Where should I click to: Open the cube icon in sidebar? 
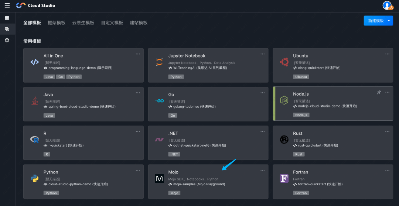click(x=7, y=40)
